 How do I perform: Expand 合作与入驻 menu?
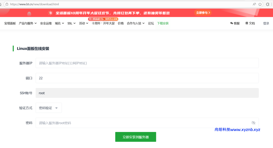136,23
